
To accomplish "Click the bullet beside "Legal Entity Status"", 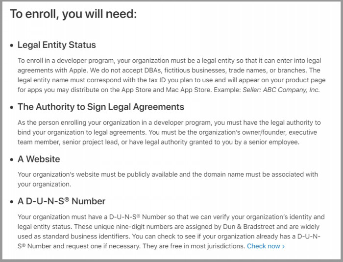I will coord(12,45).
